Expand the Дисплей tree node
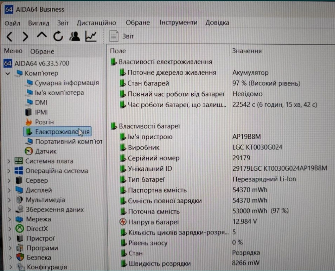 click(x=9, y=191)
